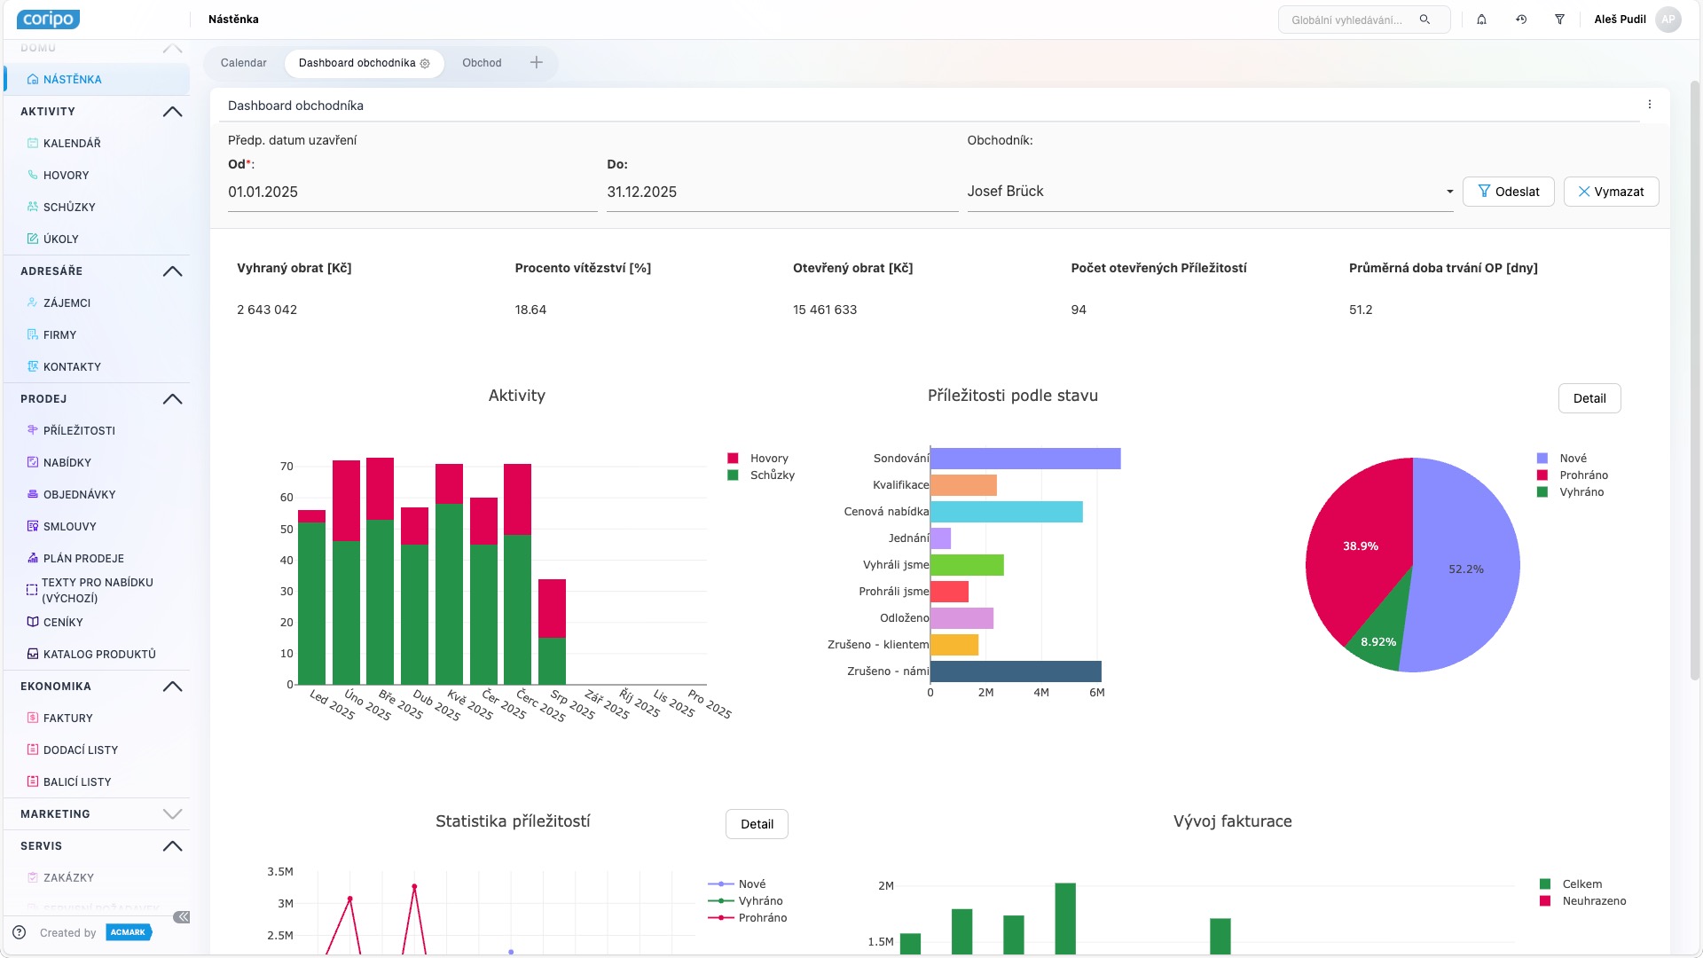This screenshot has width=1703, height=958.
Task: Toggle Hovory series in Aktivity legend
Action: coord(768,459)
